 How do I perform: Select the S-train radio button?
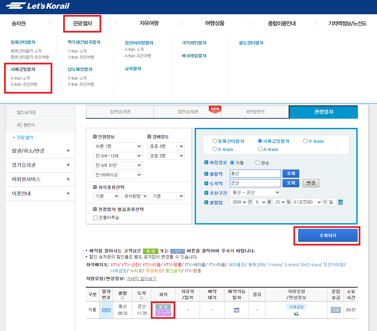click(x=215, y=149)
